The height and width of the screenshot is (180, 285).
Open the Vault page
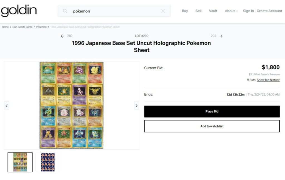(x=213, y=11)
